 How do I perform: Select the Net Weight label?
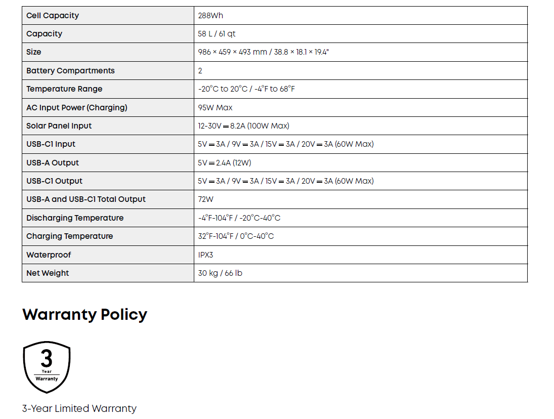pyautogui.click(x=48, y=273)
